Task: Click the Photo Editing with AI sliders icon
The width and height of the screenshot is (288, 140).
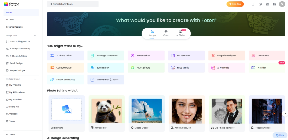Action: point(7,41)
